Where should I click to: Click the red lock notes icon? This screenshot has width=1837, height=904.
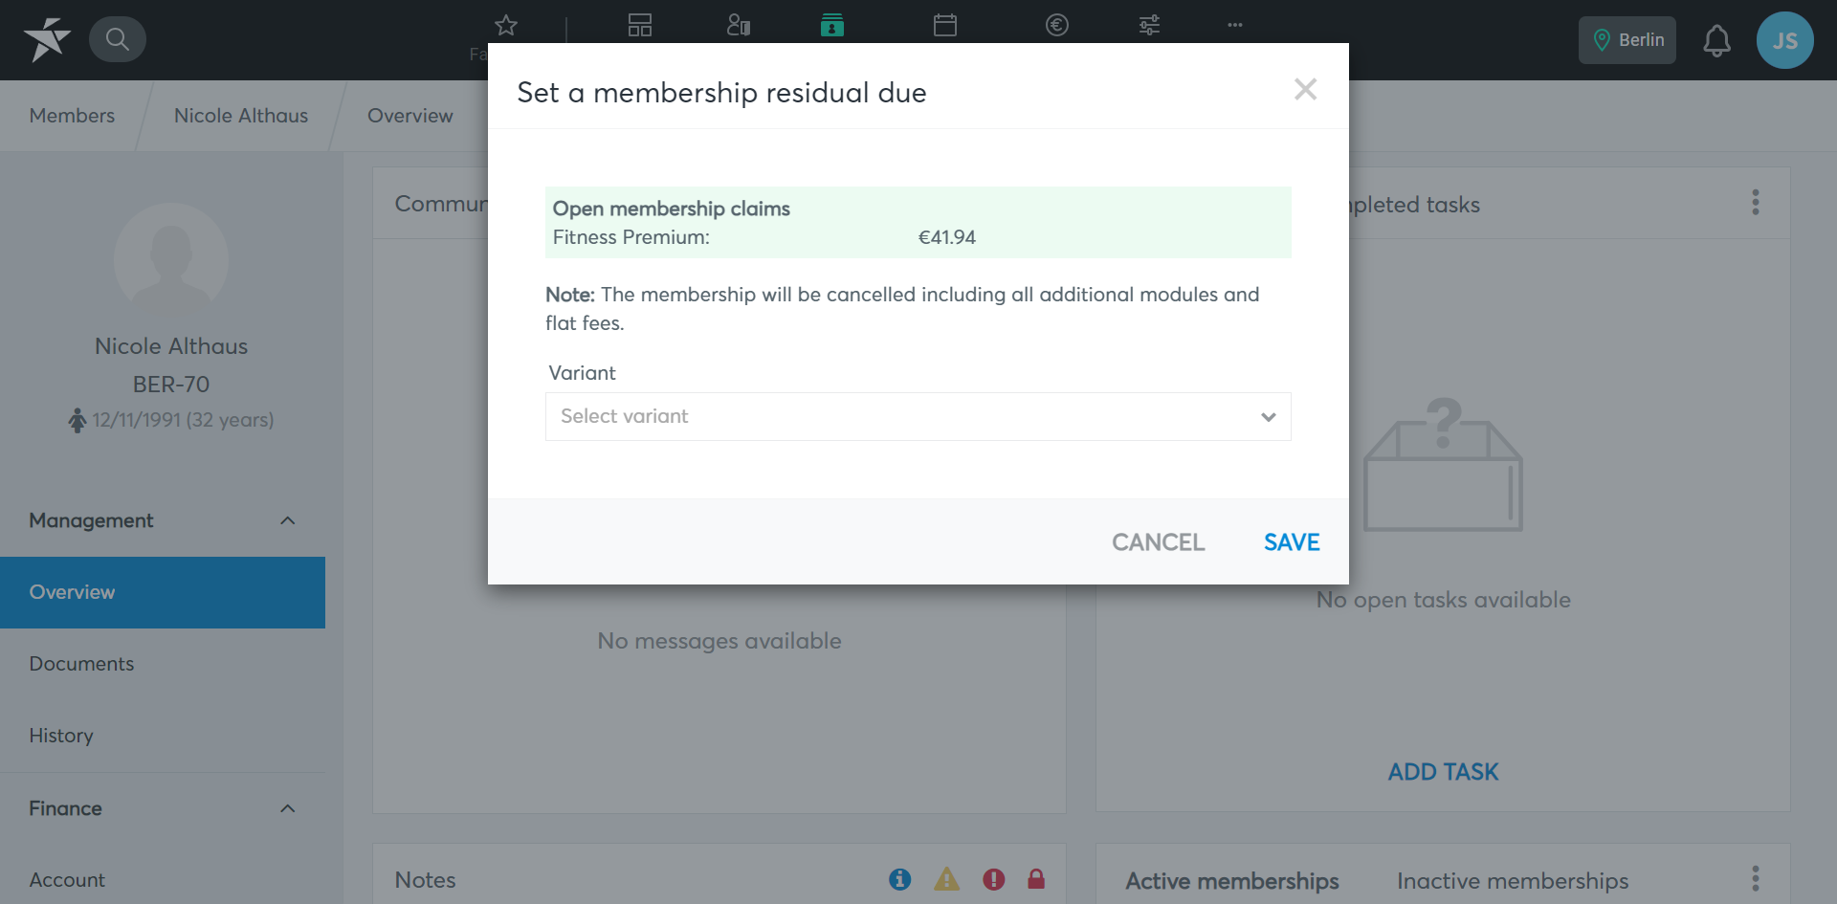(1036, 879)
